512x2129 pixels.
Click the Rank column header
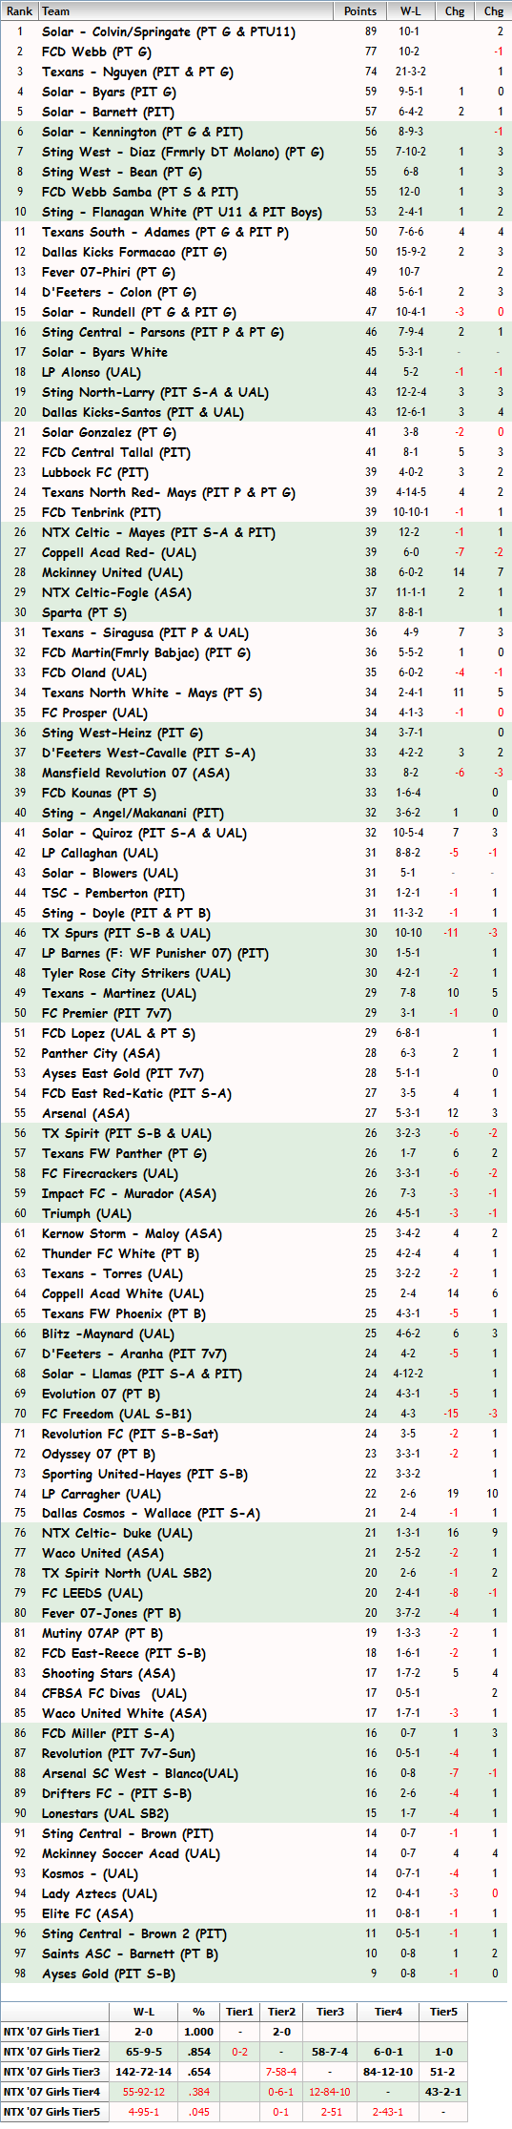(x=19, y=11)
